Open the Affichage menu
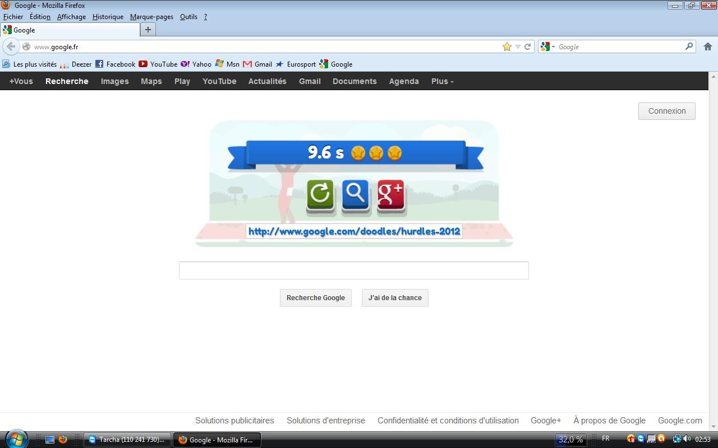718x448 pixels. (x=71, y=17)
